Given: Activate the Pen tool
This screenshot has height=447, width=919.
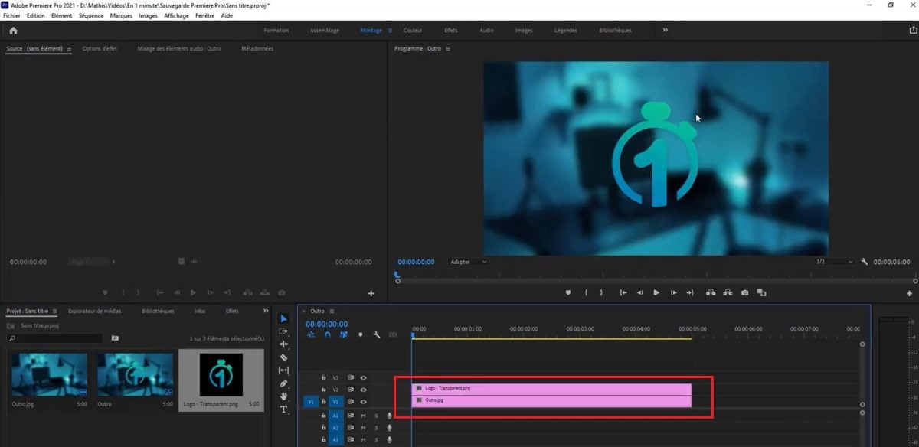Looking at the screenshot, I should click(x=283, y=383).
